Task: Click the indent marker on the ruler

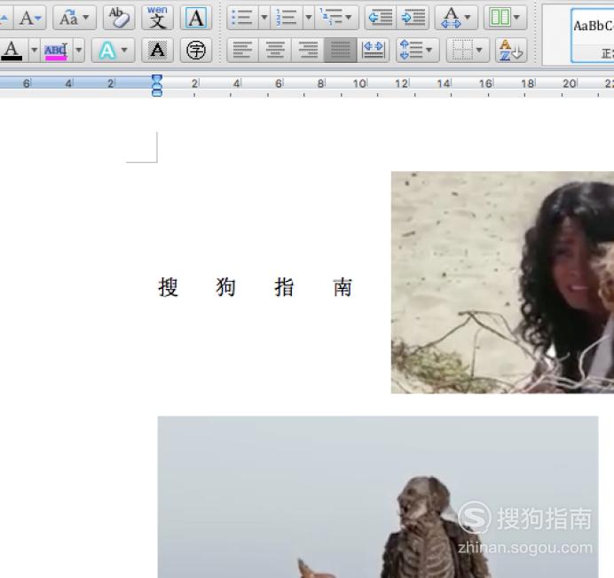Action: (157, 85)
